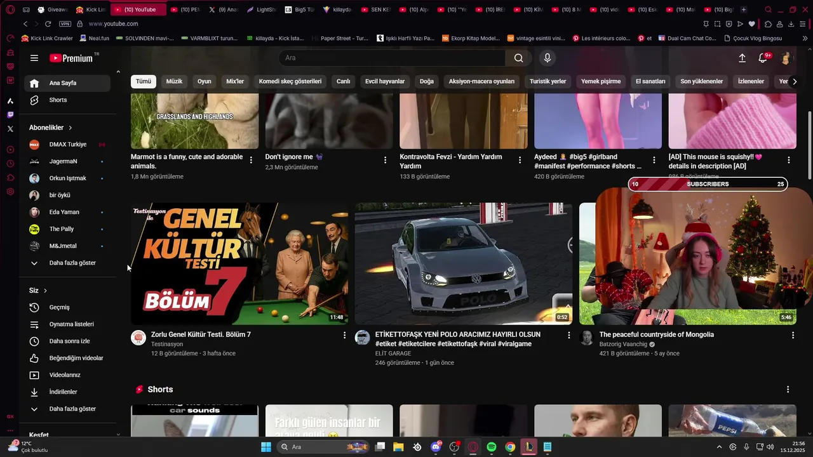The width and height of the screenshot is (813, 457).
Task: Open Opera GX main menu logo
Action: [x=10, y=10]
